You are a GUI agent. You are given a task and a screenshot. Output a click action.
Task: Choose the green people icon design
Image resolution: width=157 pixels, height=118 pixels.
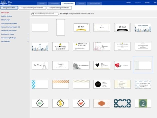pyautogui.click(x=40, y=103)
